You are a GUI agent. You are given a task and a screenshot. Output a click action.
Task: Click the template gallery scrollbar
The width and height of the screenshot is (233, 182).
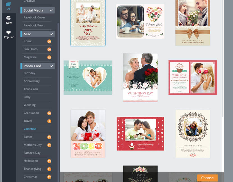point(223,59)
